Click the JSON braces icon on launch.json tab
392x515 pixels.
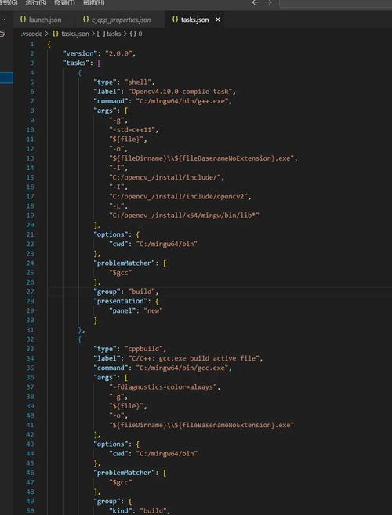click(x=23, y=20)
